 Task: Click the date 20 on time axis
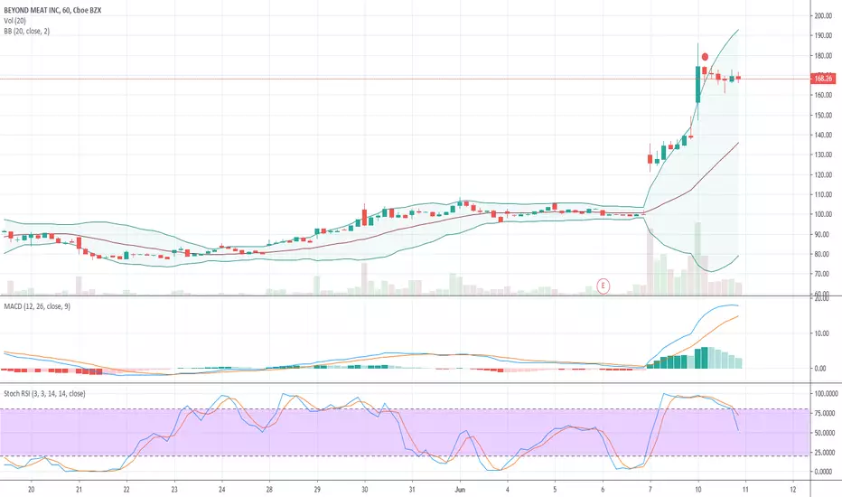pyautogui.click(x=31, y=490)
